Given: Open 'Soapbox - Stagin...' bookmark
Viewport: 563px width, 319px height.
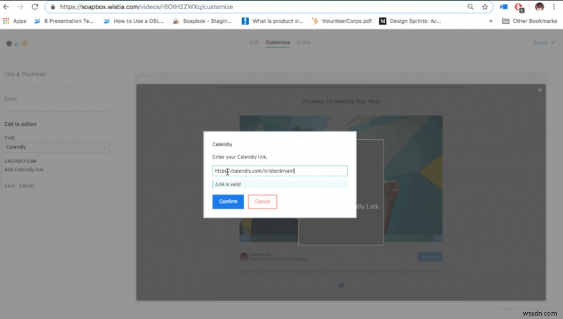Looking at the screenshot, I should click(202, 21).
